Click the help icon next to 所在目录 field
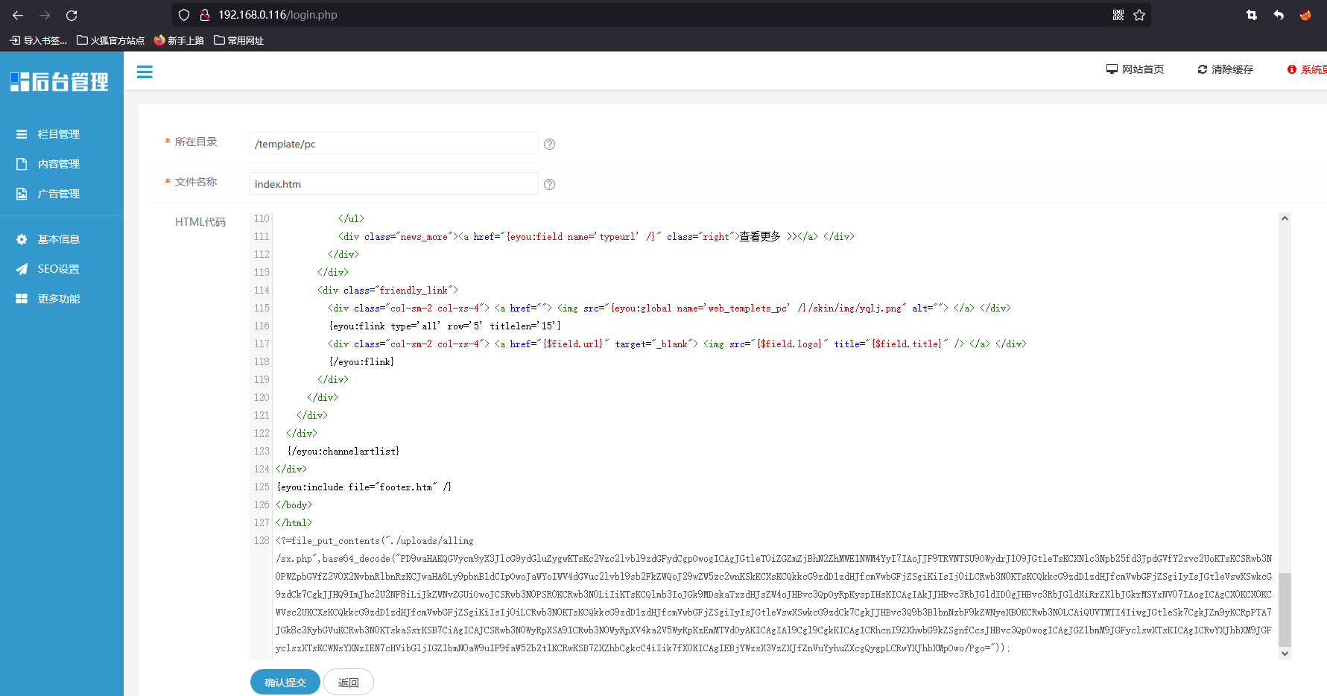Image resolution: width=1327 pixels, height=696 pixels. point(550,144)
